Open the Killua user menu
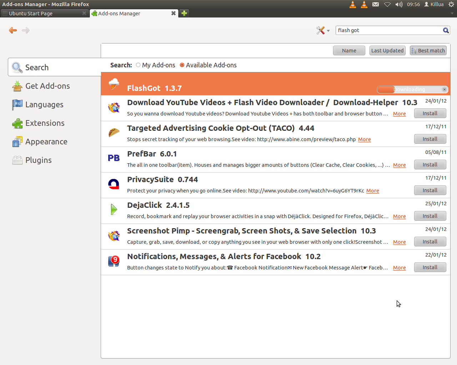457x365 pixels. (x=434, y=4)
